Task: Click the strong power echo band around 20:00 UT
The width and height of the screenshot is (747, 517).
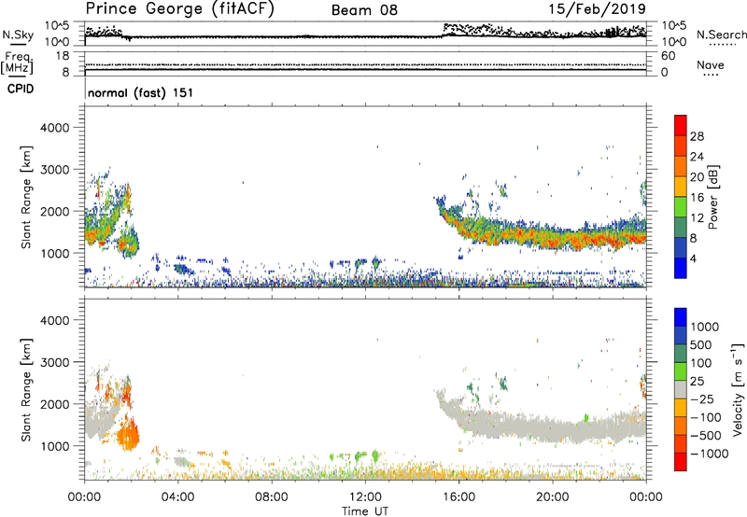Action: 553,237
